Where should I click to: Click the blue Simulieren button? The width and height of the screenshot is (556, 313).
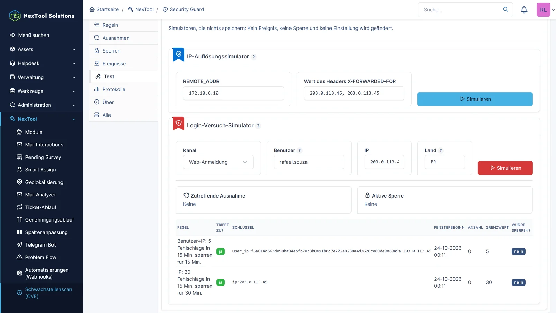[x=475, y=99]
